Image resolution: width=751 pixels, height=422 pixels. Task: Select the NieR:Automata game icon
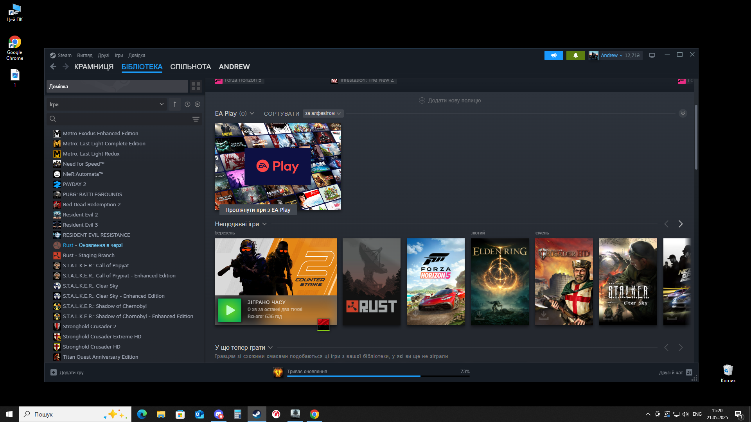[57, 174]
